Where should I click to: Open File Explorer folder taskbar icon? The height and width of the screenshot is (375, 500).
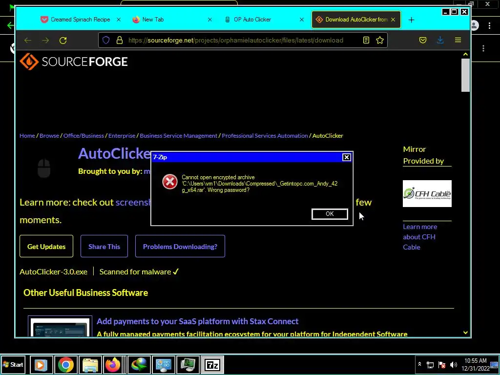pyautogui.click(x=90, y=365)
